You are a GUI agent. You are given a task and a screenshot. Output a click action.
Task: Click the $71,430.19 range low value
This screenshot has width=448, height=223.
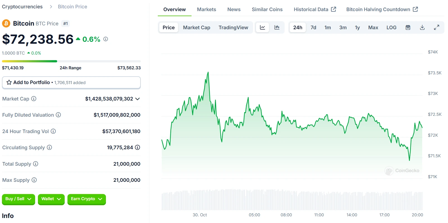(13, 68)
